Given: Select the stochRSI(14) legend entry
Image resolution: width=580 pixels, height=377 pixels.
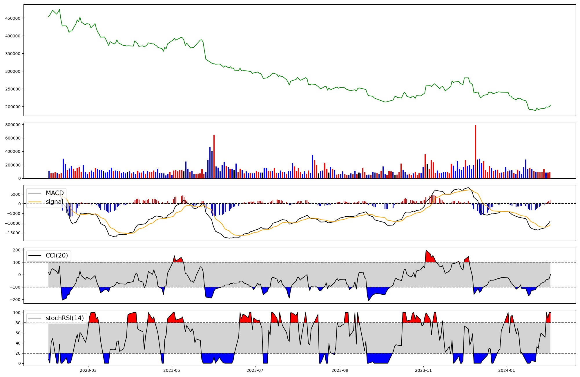Looking at the screenshot, I should [x=64, y=318].
